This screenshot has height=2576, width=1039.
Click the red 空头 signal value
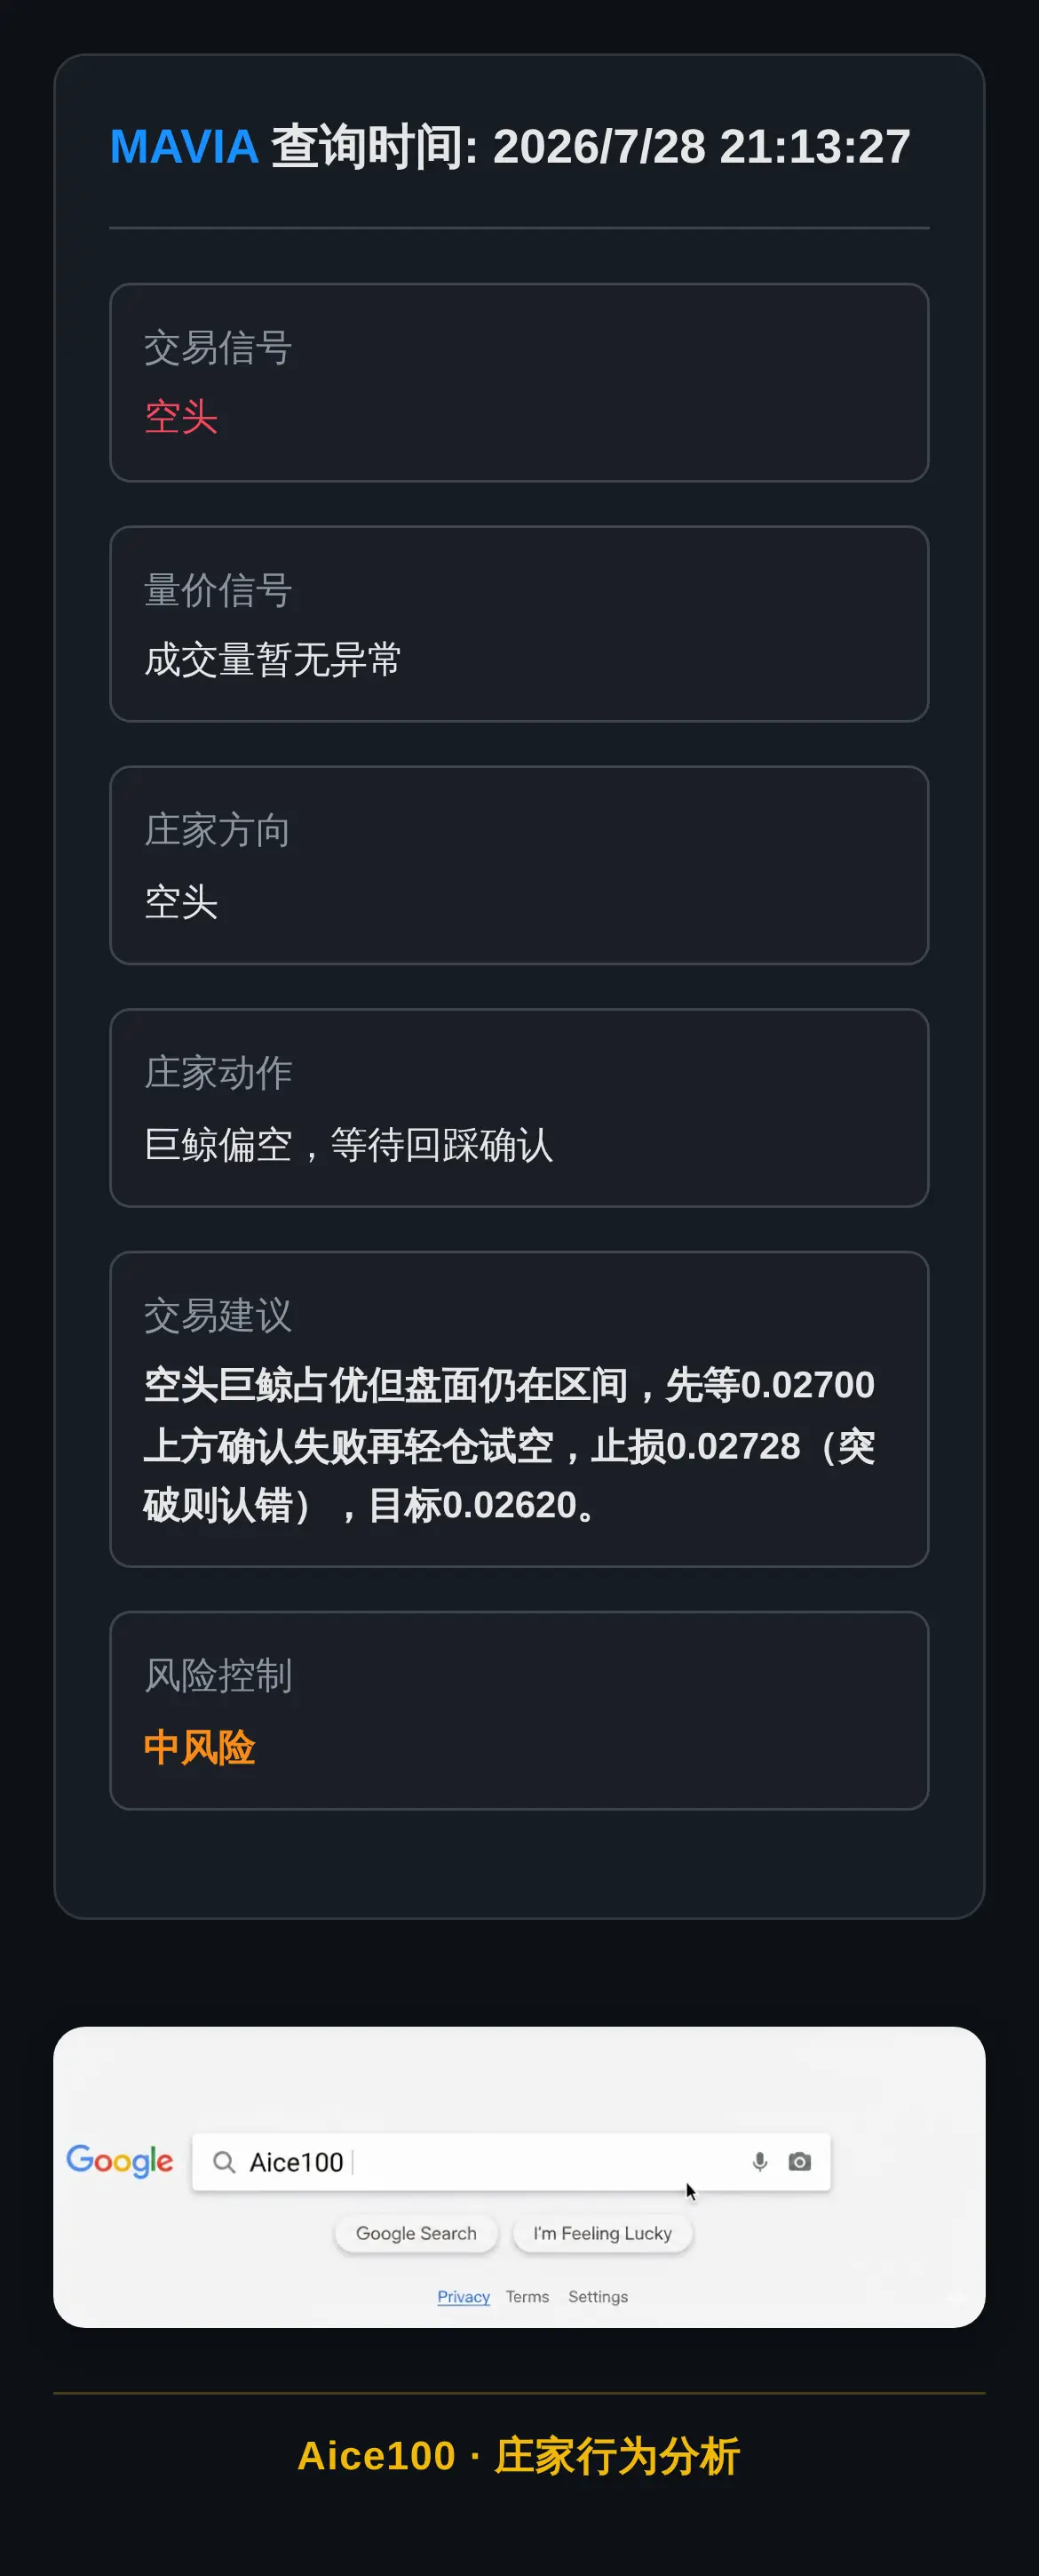pyautogui.click(x=181, y=417)
